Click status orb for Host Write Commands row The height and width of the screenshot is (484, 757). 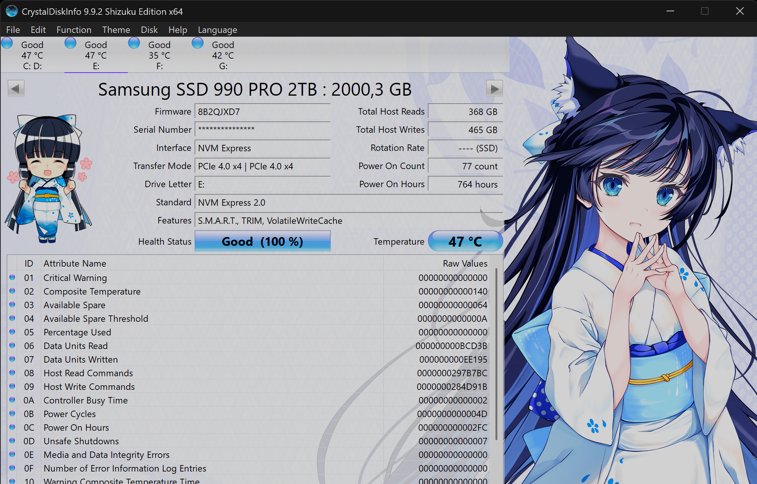[x=12, y=386]
